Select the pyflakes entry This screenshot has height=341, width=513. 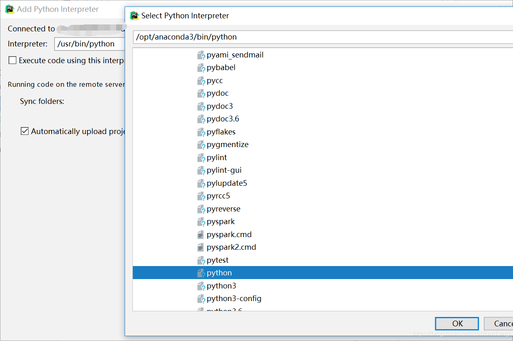[x=221, y=132]
